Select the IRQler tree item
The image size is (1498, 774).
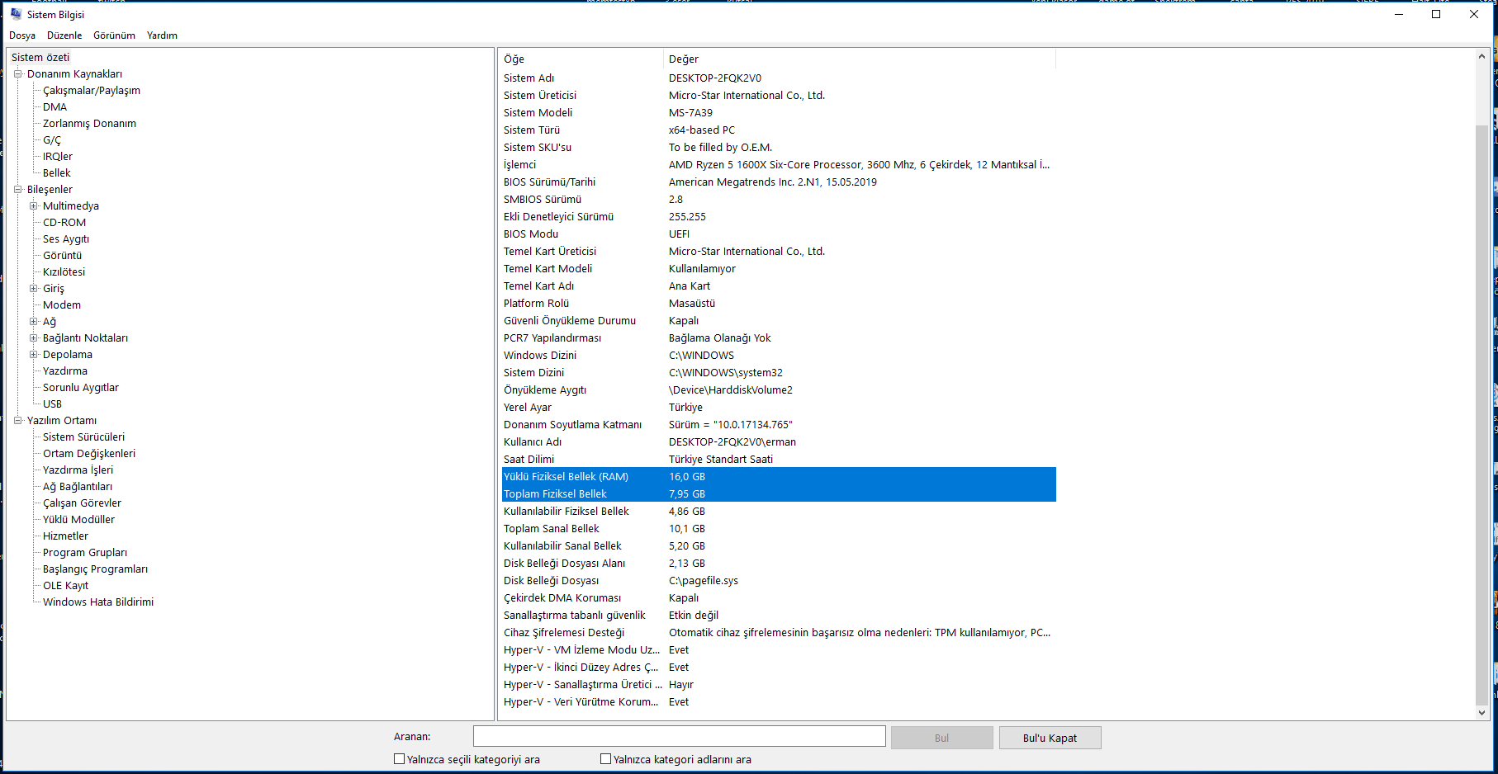pyautogui.click(x=58, y=157)
